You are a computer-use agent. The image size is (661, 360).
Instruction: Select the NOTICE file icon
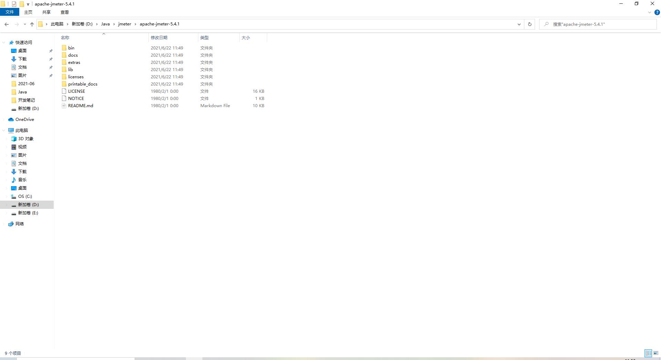[64, 98]
